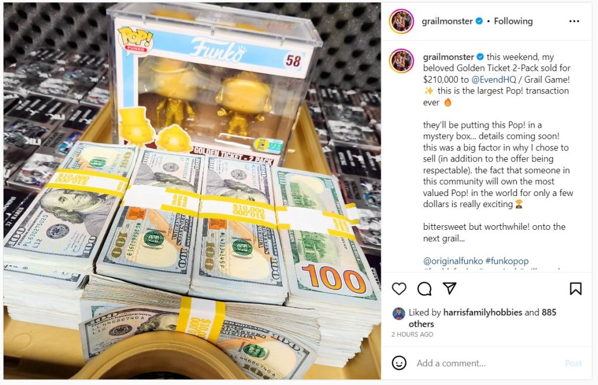The width and height of the screenshot is (598, 385).
Task: Save post with the bookmark icon
Action: [x=575, y=289]
